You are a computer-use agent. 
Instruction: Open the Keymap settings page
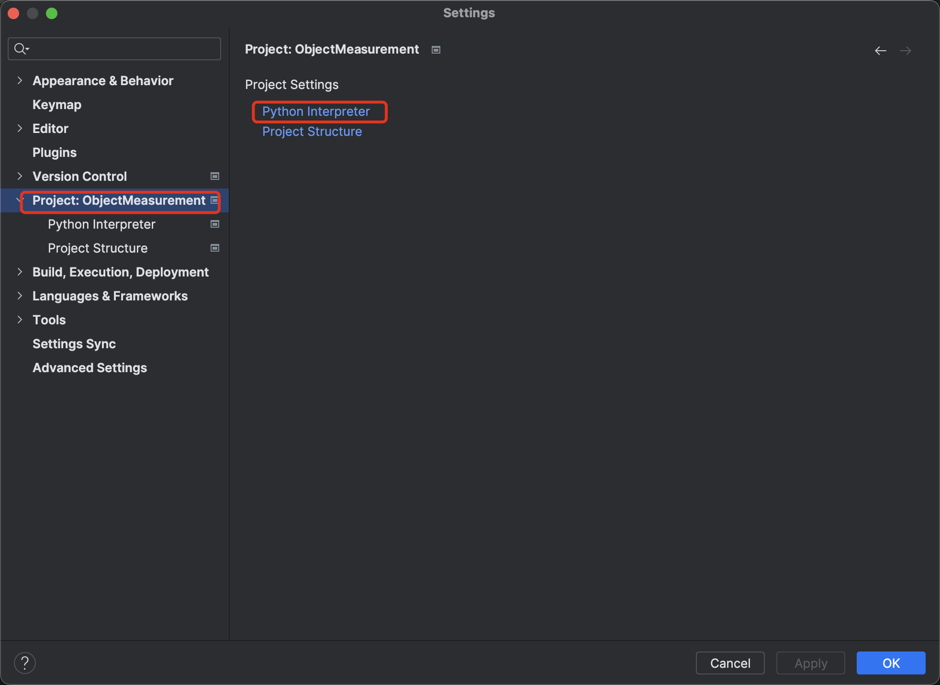pos(57,105)
